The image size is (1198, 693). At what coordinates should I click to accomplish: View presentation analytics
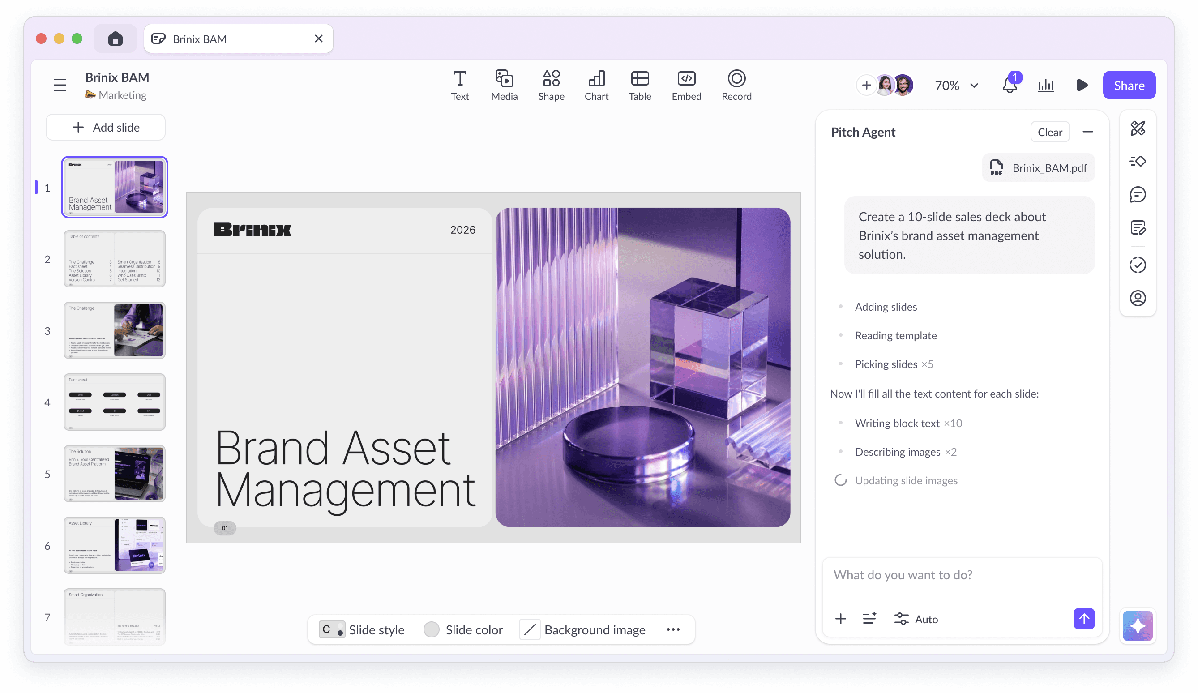1045,85
